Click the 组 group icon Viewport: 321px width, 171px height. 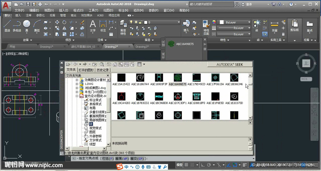click(256, 26)
